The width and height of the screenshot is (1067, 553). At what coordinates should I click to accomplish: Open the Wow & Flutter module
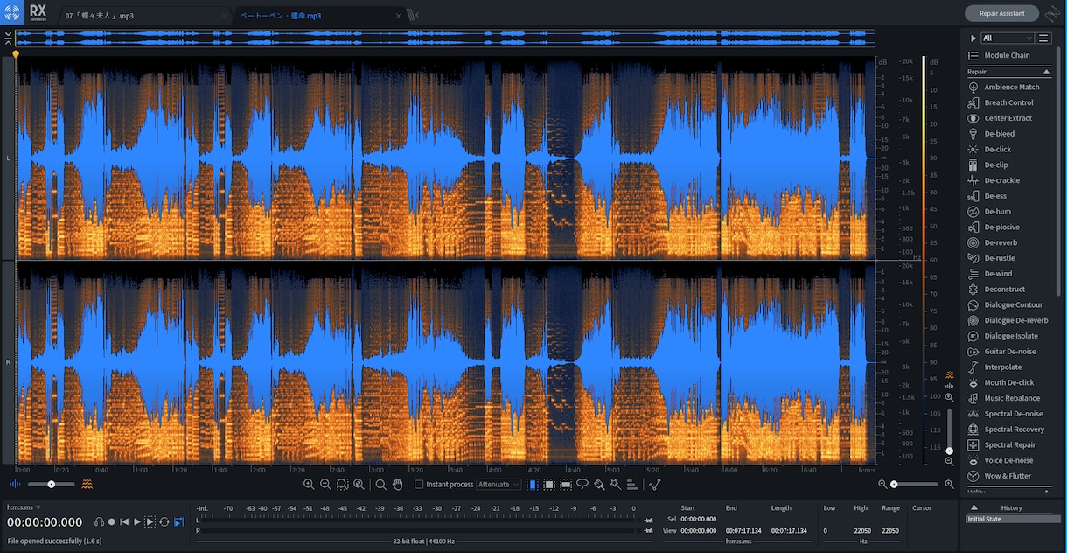point(1011,477)
